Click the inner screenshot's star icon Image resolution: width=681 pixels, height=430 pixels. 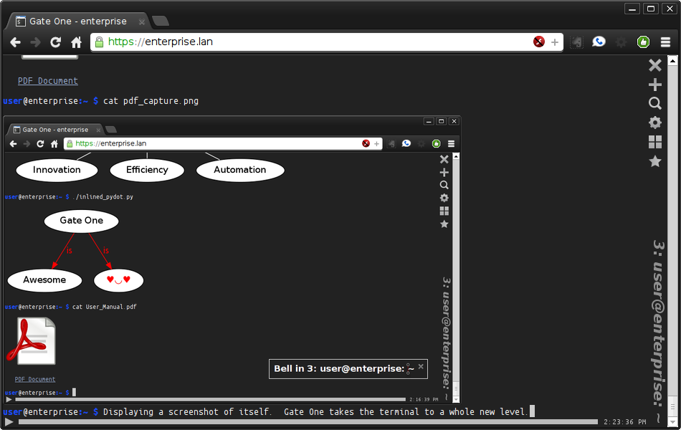[444, 224]
